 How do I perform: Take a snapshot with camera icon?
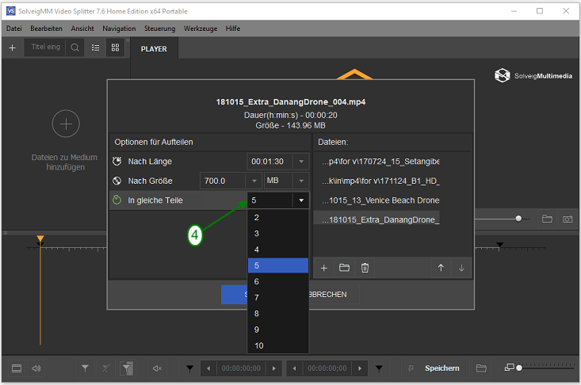[x=568, y=219]
